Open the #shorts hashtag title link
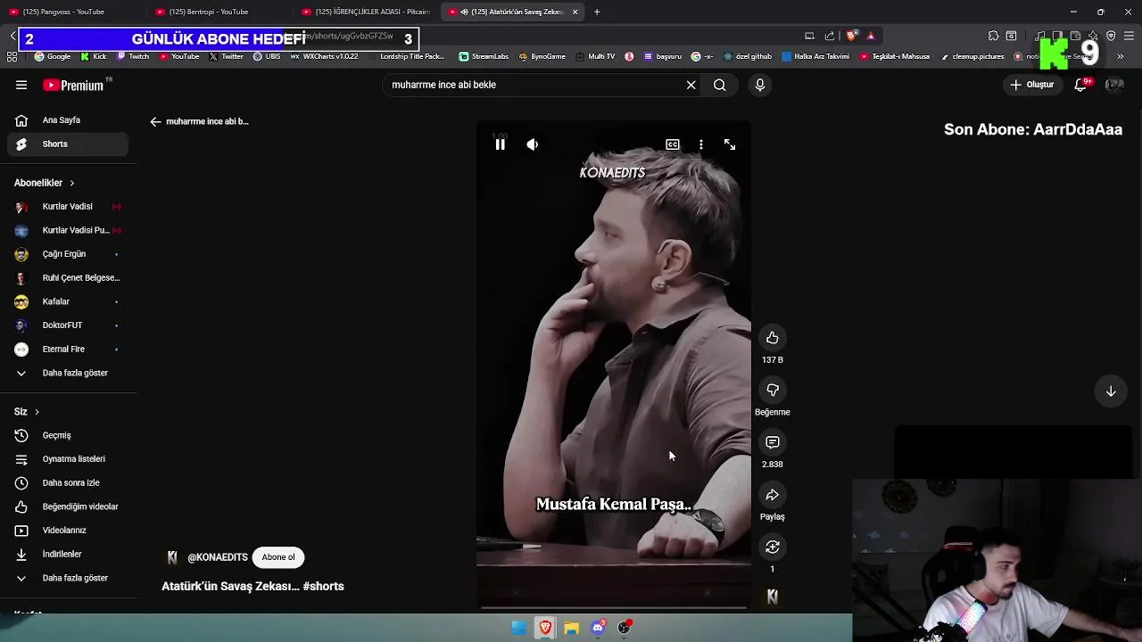1142x642 pixels. pos(323,586)
